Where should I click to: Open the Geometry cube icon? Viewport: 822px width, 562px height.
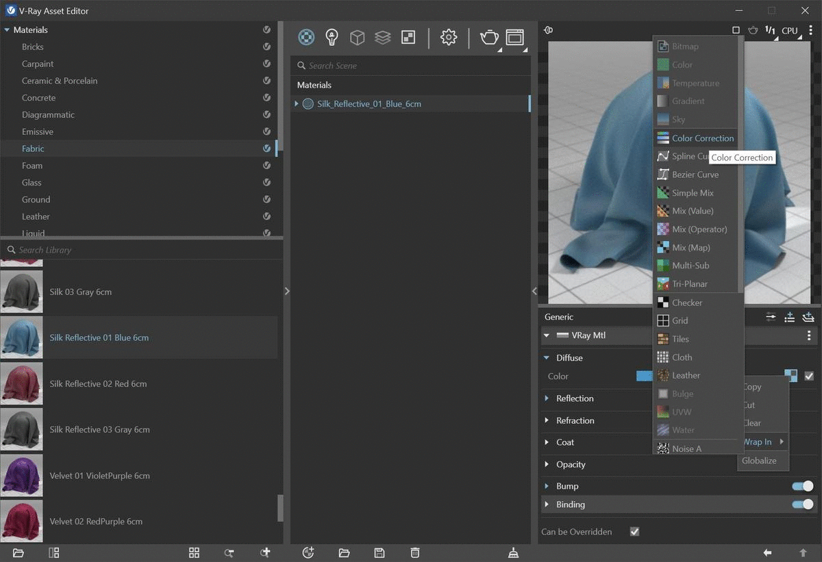point(357,37)
